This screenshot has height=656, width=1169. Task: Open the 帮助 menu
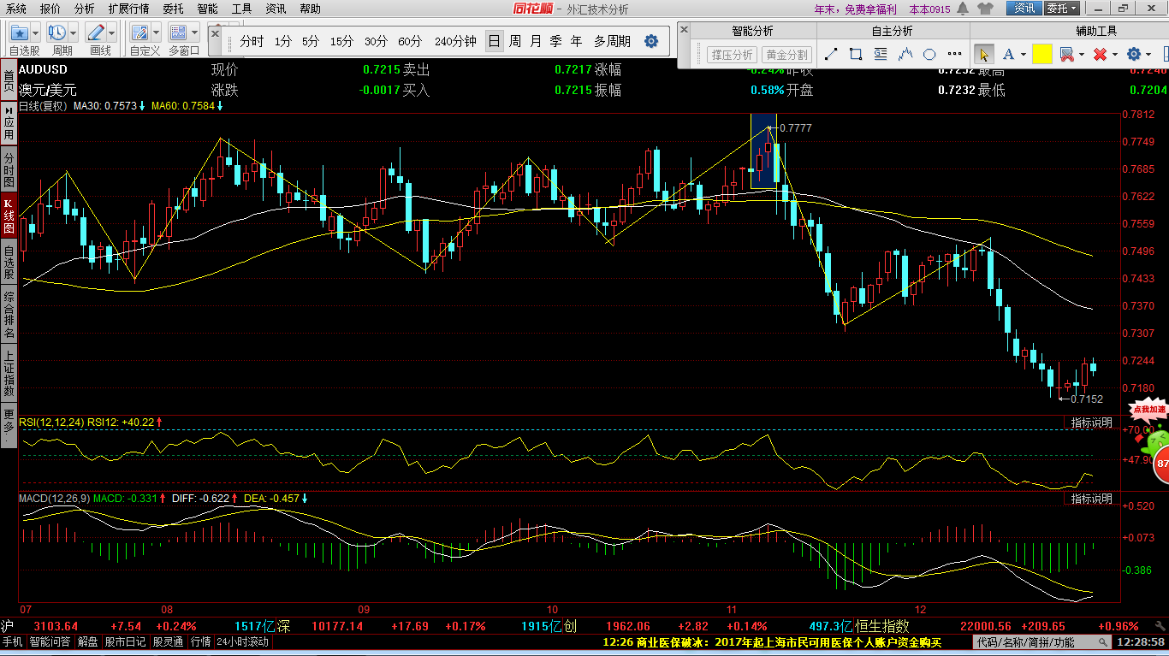pos(311,9)
